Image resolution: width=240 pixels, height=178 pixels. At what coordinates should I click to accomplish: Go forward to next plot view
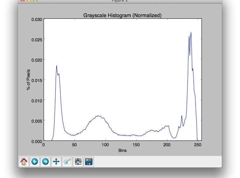(x=46, y=161)
